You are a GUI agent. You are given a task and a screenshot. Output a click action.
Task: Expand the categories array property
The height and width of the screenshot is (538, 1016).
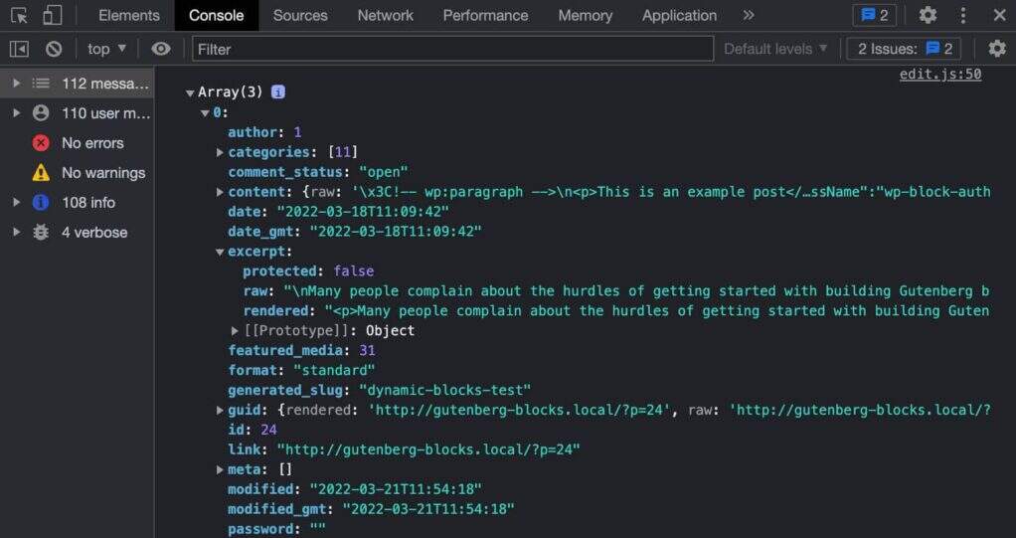[x=220, y=152]
